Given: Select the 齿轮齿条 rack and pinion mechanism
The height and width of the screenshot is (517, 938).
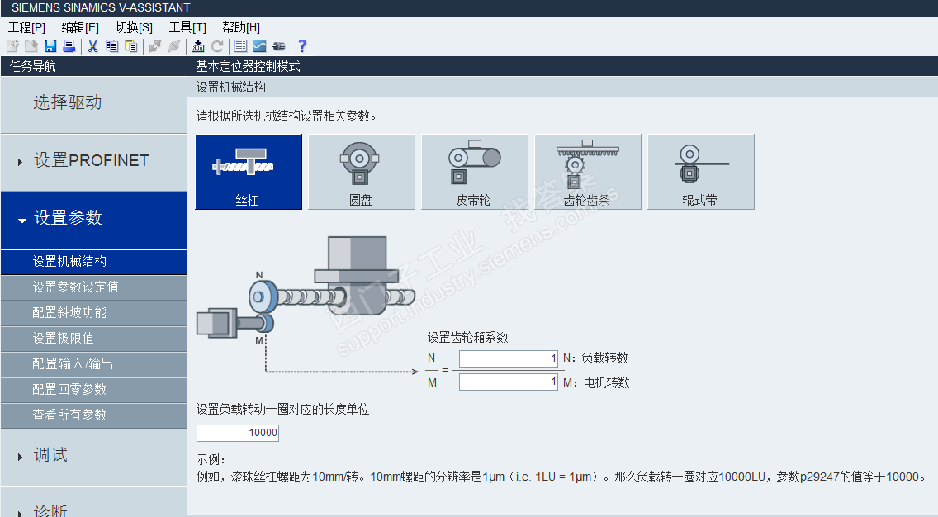Looking at the screenshot, I should (587, 172).
